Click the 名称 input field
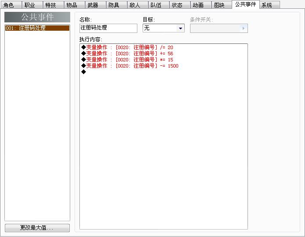This screenshot has width=305, height=237. (x=108, y=28)
